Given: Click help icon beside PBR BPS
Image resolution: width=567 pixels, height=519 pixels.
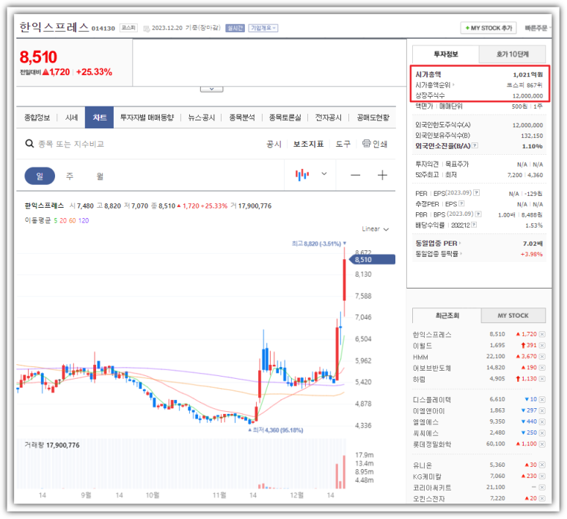Looking at the screenshot, I should [478, 214].
